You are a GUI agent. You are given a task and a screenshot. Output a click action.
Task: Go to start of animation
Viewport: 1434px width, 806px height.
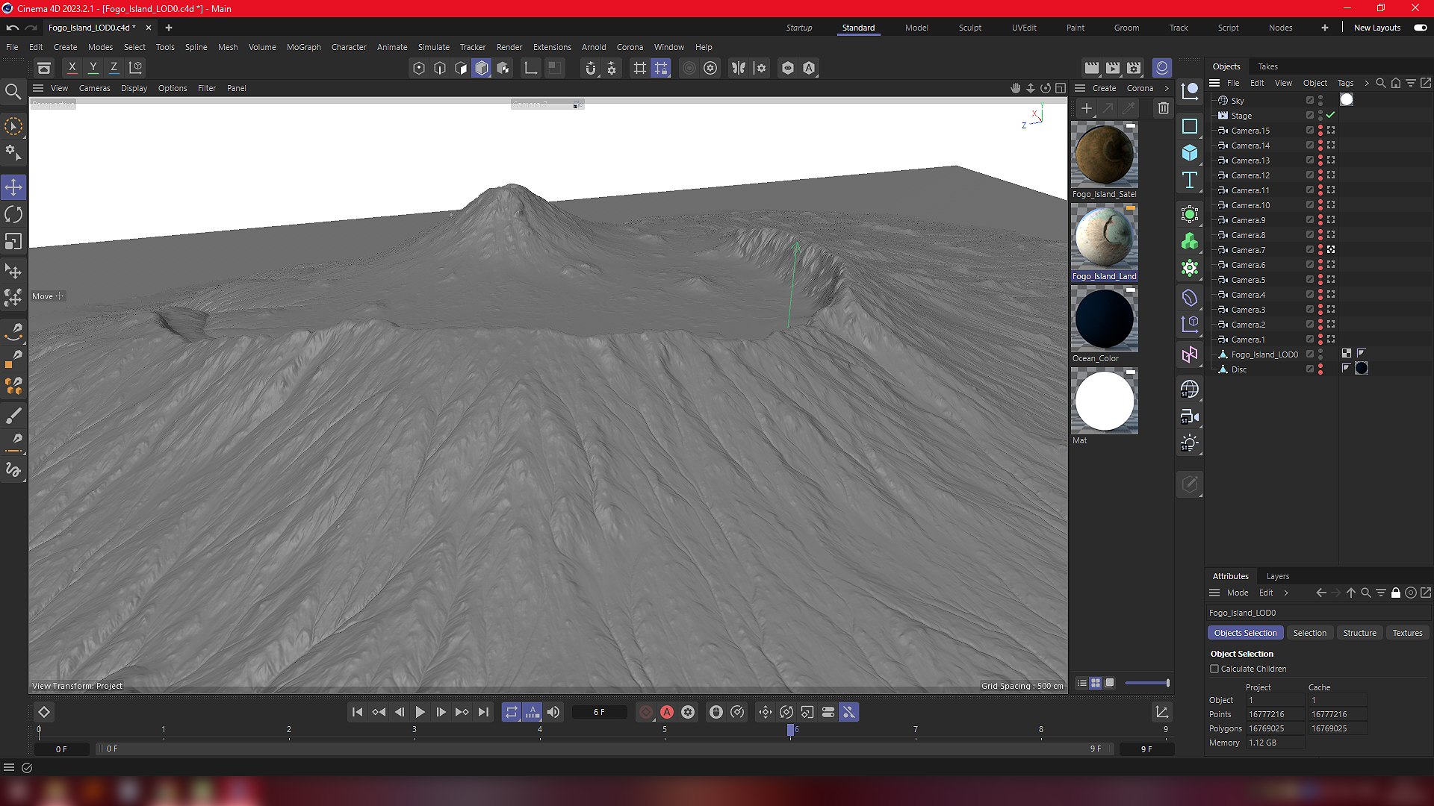(x=357, y=712)
